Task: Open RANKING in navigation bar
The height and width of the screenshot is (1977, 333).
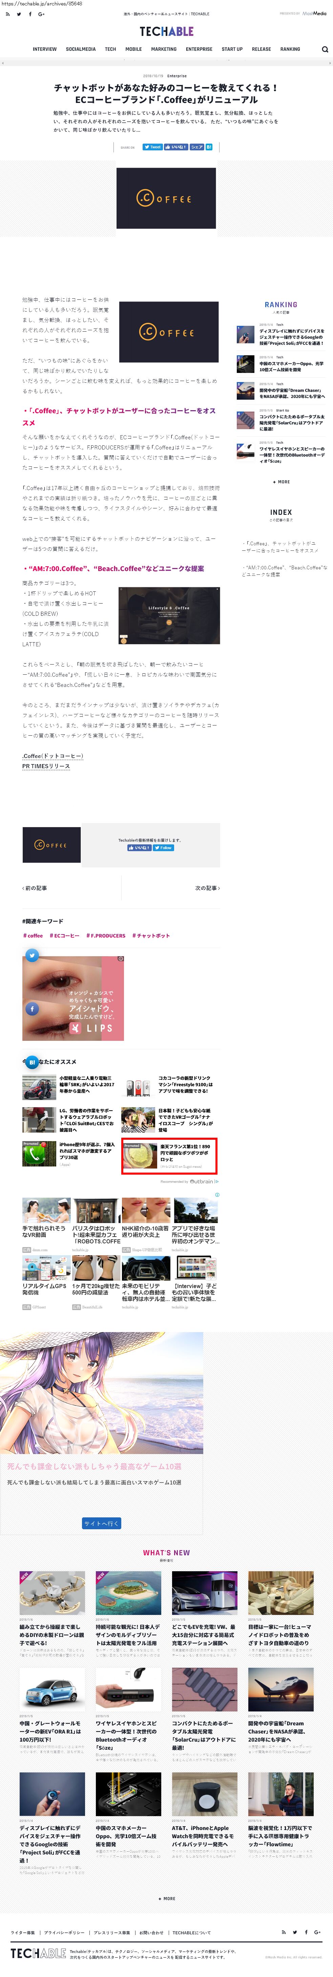Action: click(290, 49)
